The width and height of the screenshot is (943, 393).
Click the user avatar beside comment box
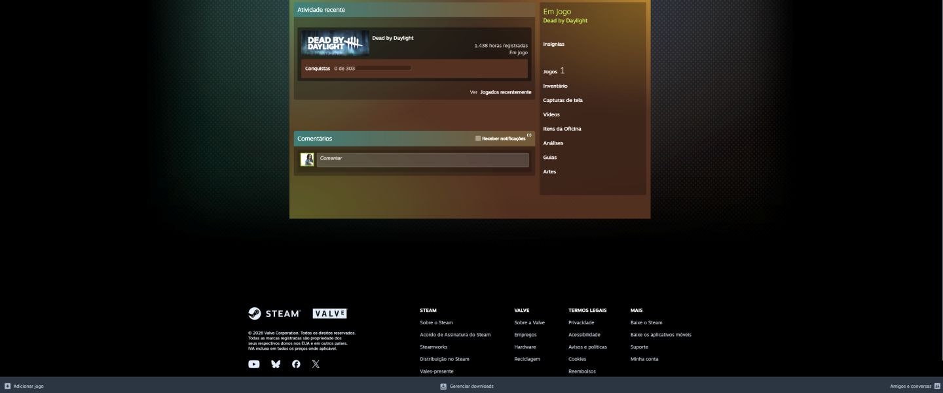click(x=307, y=160)
